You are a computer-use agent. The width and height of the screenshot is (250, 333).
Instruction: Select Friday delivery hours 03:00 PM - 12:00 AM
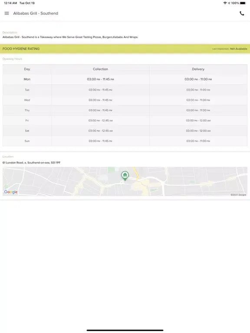[x=198, y=121]
